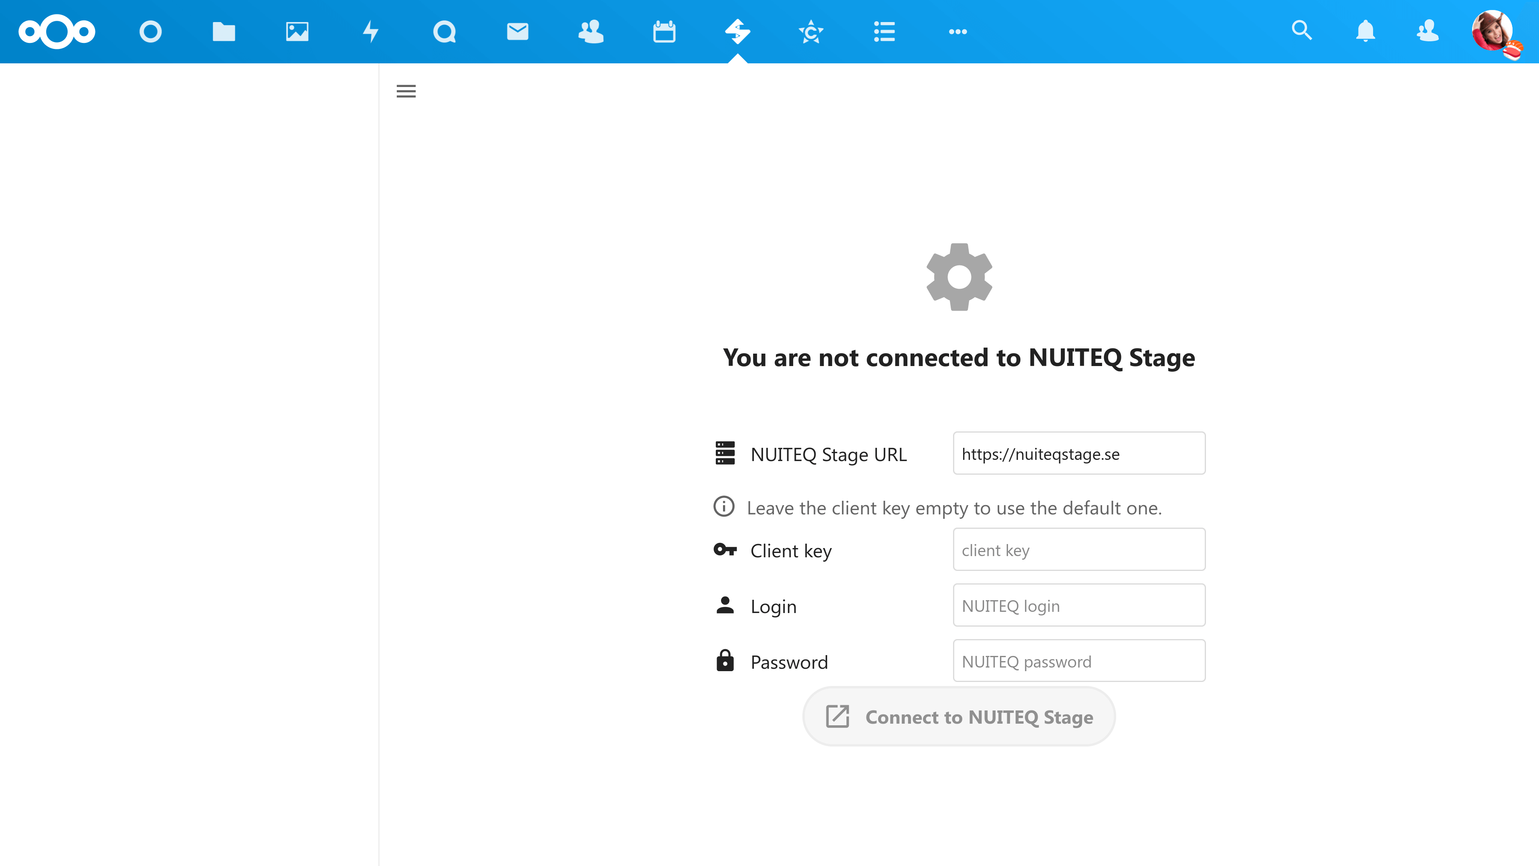Show more apps via three-dots icon

(958, 32)
